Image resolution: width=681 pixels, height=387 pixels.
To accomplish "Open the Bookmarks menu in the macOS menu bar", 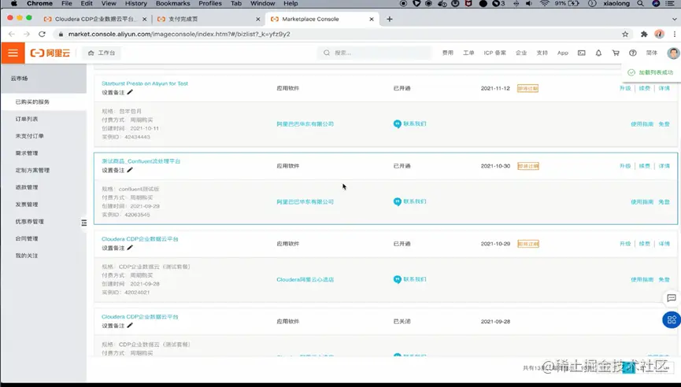I will (173, 3).
